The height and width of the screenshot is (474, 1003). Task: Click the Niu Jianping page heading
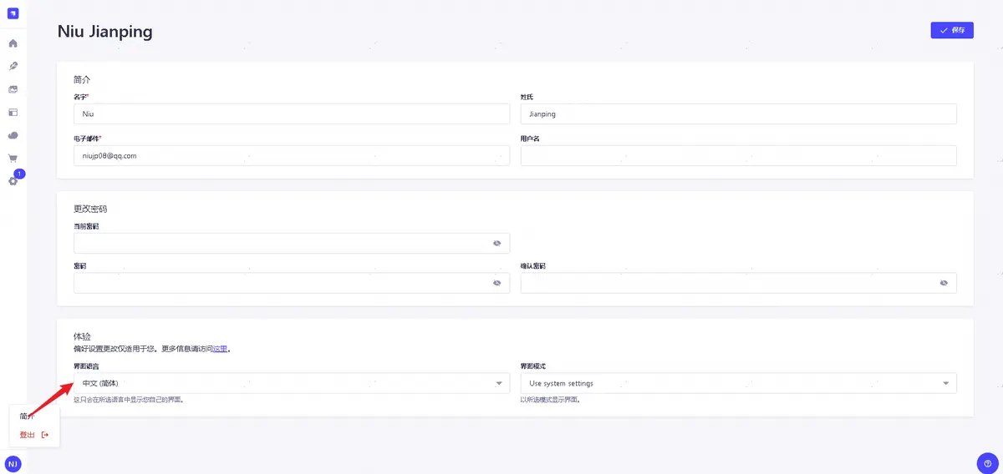tap(104, 32)
